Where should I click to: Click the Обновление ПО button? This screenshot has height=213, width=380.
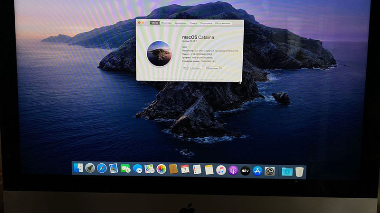pyautogui.click(x=214, y=68)
